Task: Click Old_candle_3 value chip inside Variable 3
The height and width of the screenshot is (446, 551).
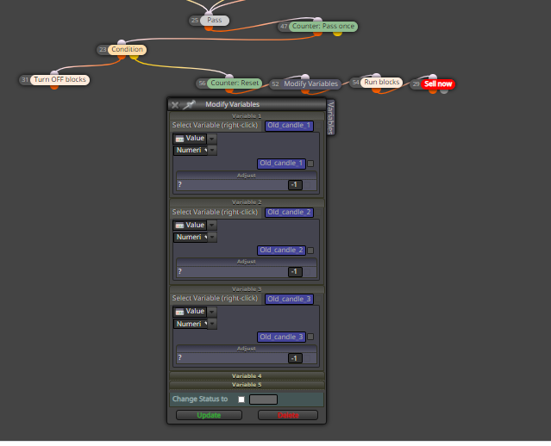Action: click(281, 337)
